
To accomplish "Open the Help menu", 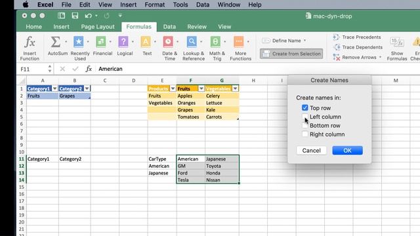I will tap(255, 5).
